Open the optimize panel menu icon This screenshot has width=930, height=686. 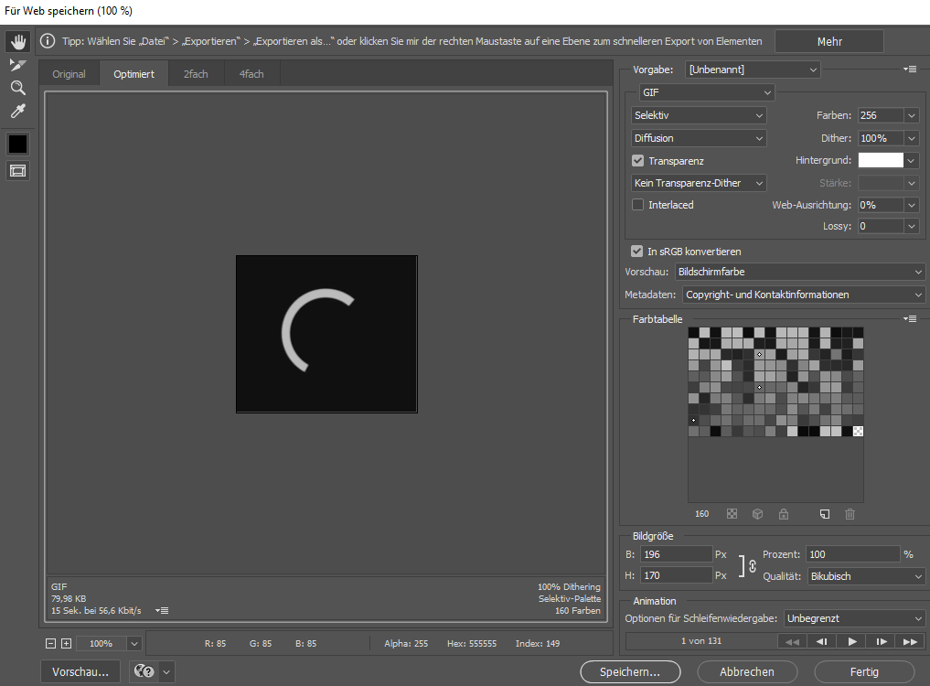(x=910, y=70)
